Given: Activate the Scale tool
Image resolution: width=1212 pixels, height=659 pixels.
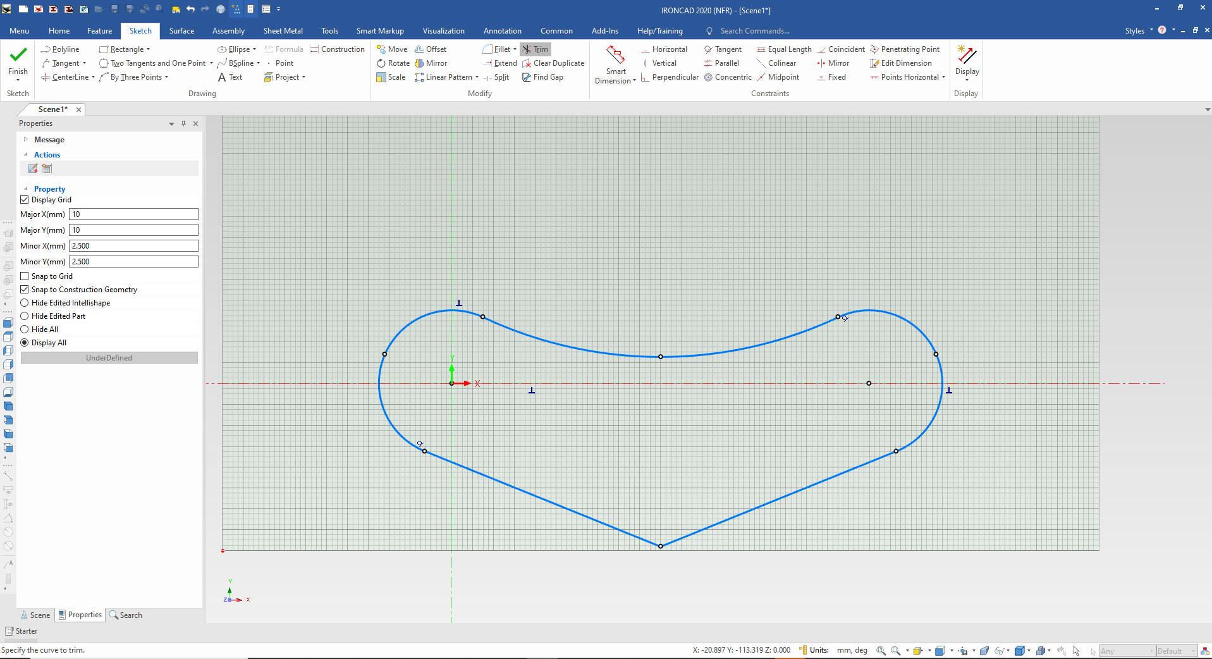Looking at the screenshot, I should tap(391, 77).
